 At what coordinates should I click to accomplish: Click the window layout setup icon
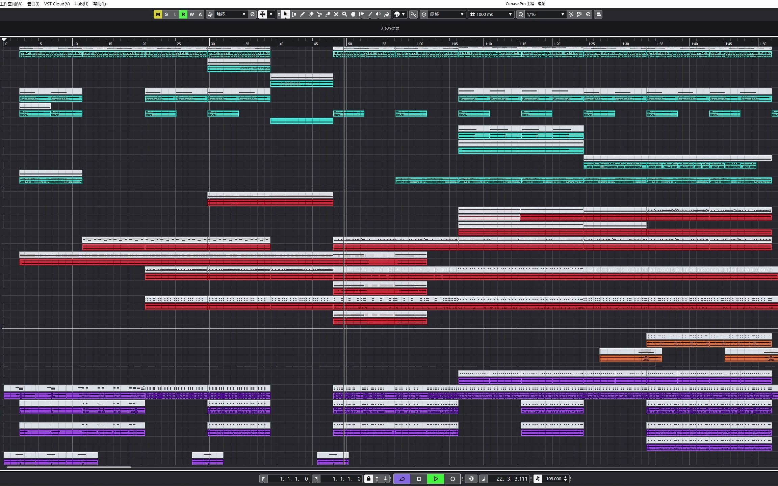pyautogui.click(x=598, y=14)
